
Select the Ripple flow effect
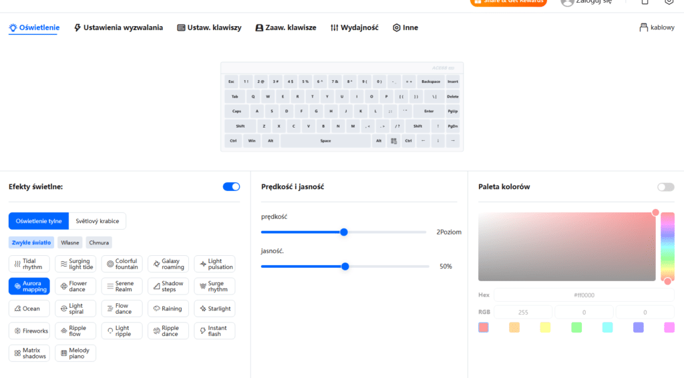click(75, 331)
